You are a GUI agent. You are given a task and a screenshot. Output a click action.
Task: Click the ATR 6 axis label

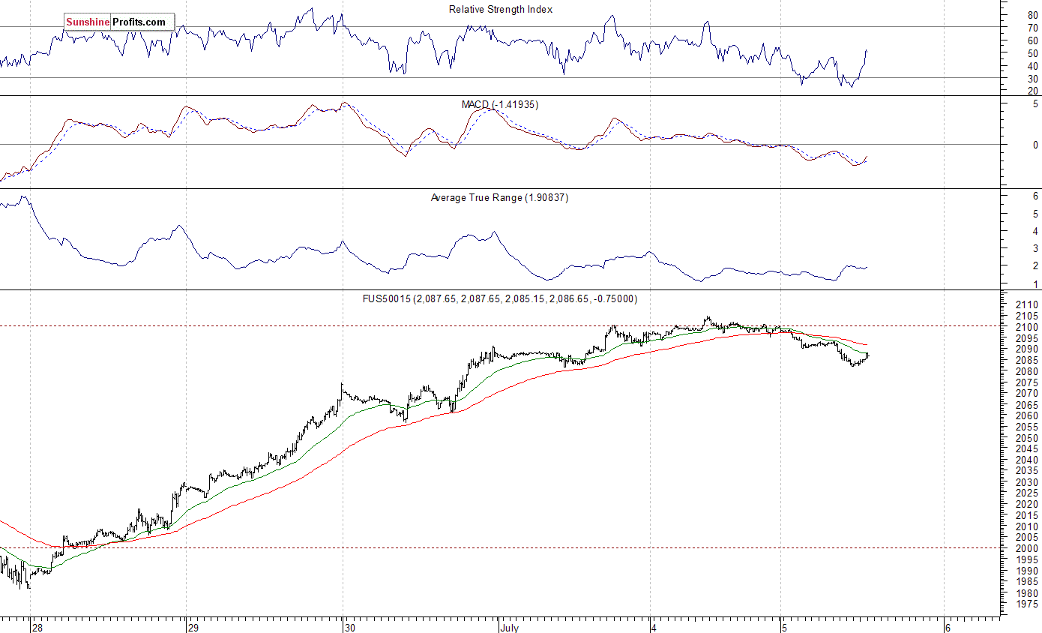coord(1035,196)
